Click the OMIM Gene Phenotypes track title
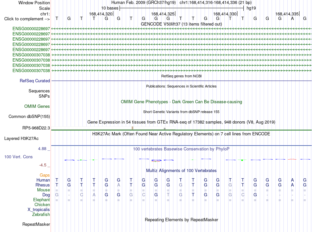The image size is (312, 232). [181, 102]
